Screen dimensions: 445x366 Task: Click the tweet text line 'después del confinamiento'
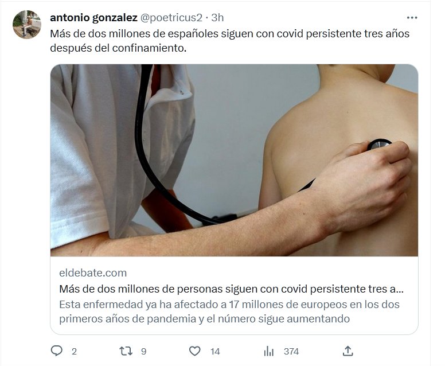pyautogui.click(x=118, y=48)
